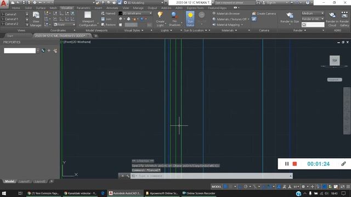
Task: Click the Quick Select icon in Properties
Action: [55, 51]
